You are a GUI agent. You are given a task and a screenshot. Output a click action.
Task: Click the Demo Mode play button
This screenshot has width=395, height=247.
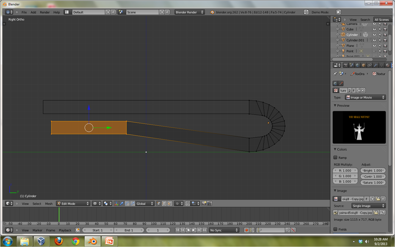point(339,12)
